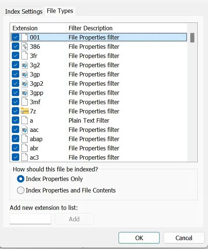Click the blank 3mf file icon
The width and height of the screenshot is (208, 249).
[24, 102]
